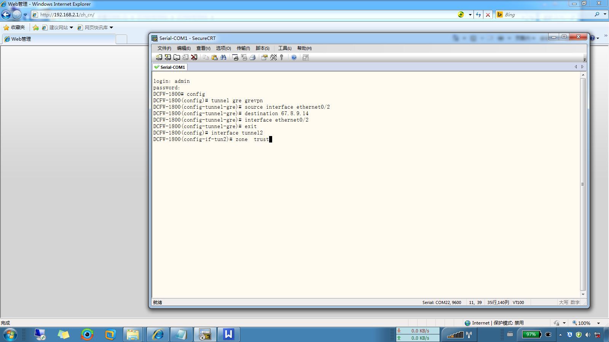
Task: Click the Copy icon in SecureCRT toolbar
Action: click(x=206, y=57)
